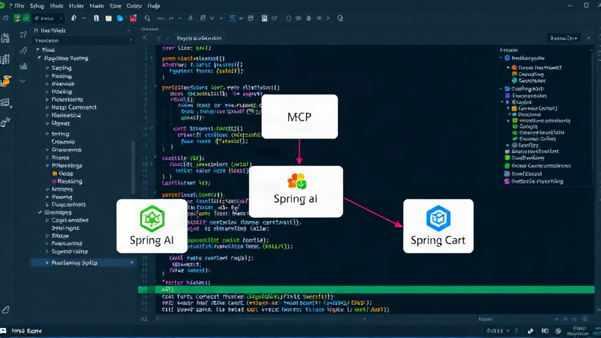
Task: Collapse the project panel header chevron
Action: pos(129,31)
